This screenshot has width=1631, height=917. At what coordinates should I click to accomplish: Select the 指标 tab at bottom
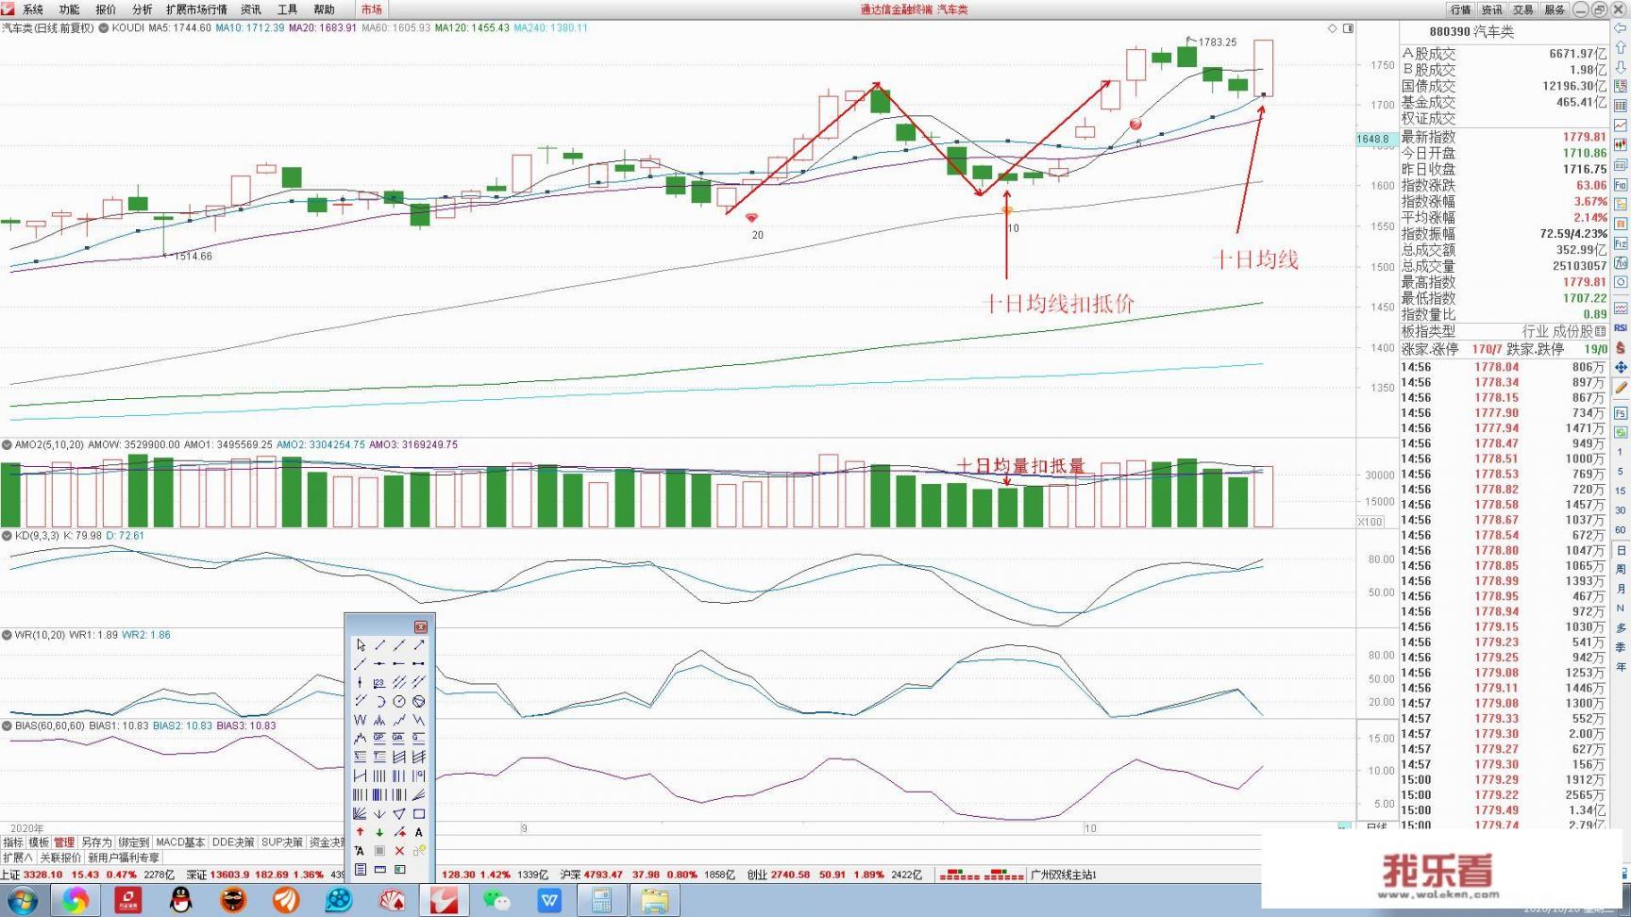click(13, 842)
